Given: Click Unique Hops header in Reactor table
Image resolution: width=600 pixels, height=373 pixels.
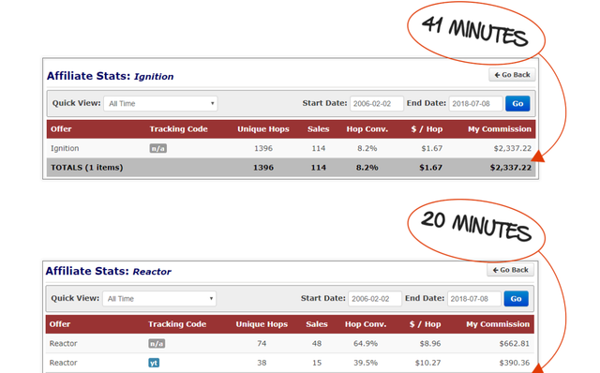Looking at the screenshot, I should [262, 324].
